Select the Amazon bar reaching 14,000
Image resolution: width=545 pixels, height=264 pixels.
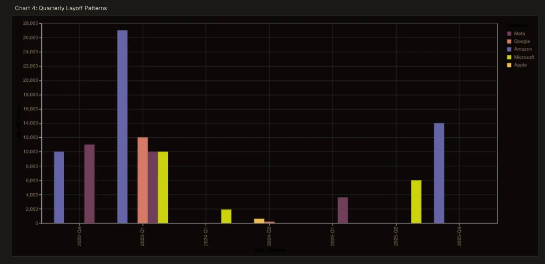pos(439,173)
